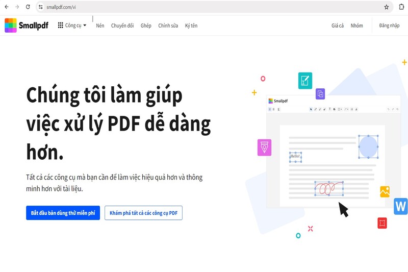Click the red PDF icon in illustration
Viewport: 408px width, 272px height.
pyautogui.click(x=382, y=223)
